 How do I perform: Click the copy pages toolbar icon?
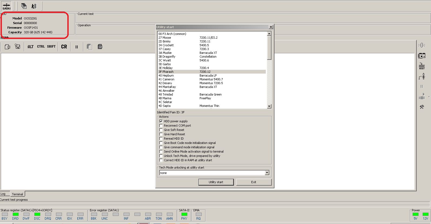[x=89, y=47]
